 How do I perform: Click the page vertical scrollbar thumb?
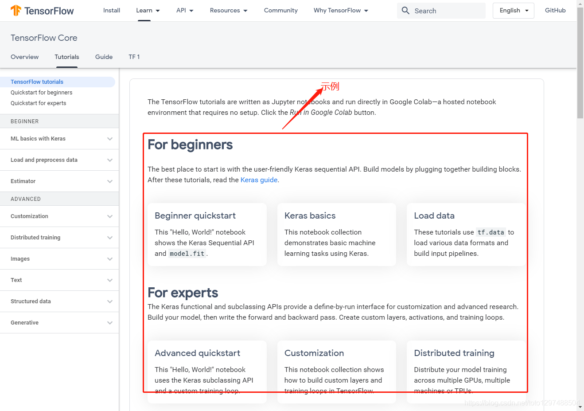click(580, 62)
